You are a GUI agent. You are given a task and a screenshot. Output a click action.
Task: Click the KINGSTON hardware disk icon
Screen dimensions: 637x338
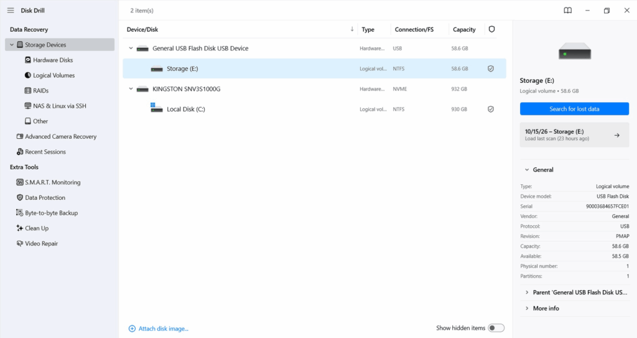[x=142, y=89]
